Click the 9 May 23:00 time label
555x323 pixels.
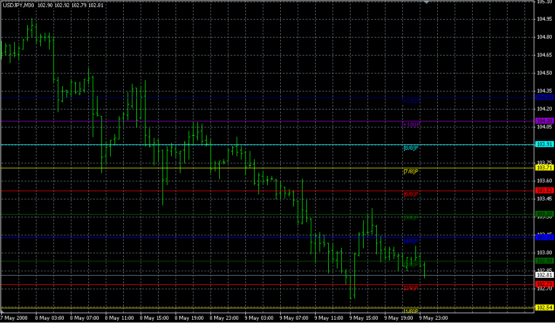coord(435,318)
